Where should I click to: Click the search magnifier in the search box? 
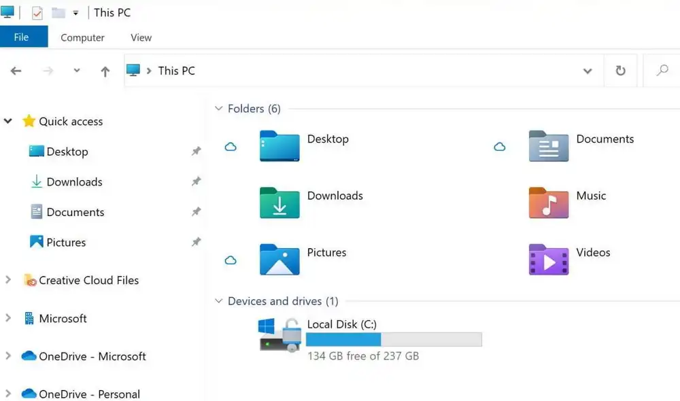click(x=661, y=71)
